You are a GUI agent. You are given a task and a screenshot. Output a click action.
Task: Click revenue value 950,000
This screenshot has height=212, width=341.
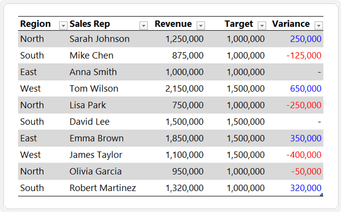pyautogui.click(x=188, y=171)
